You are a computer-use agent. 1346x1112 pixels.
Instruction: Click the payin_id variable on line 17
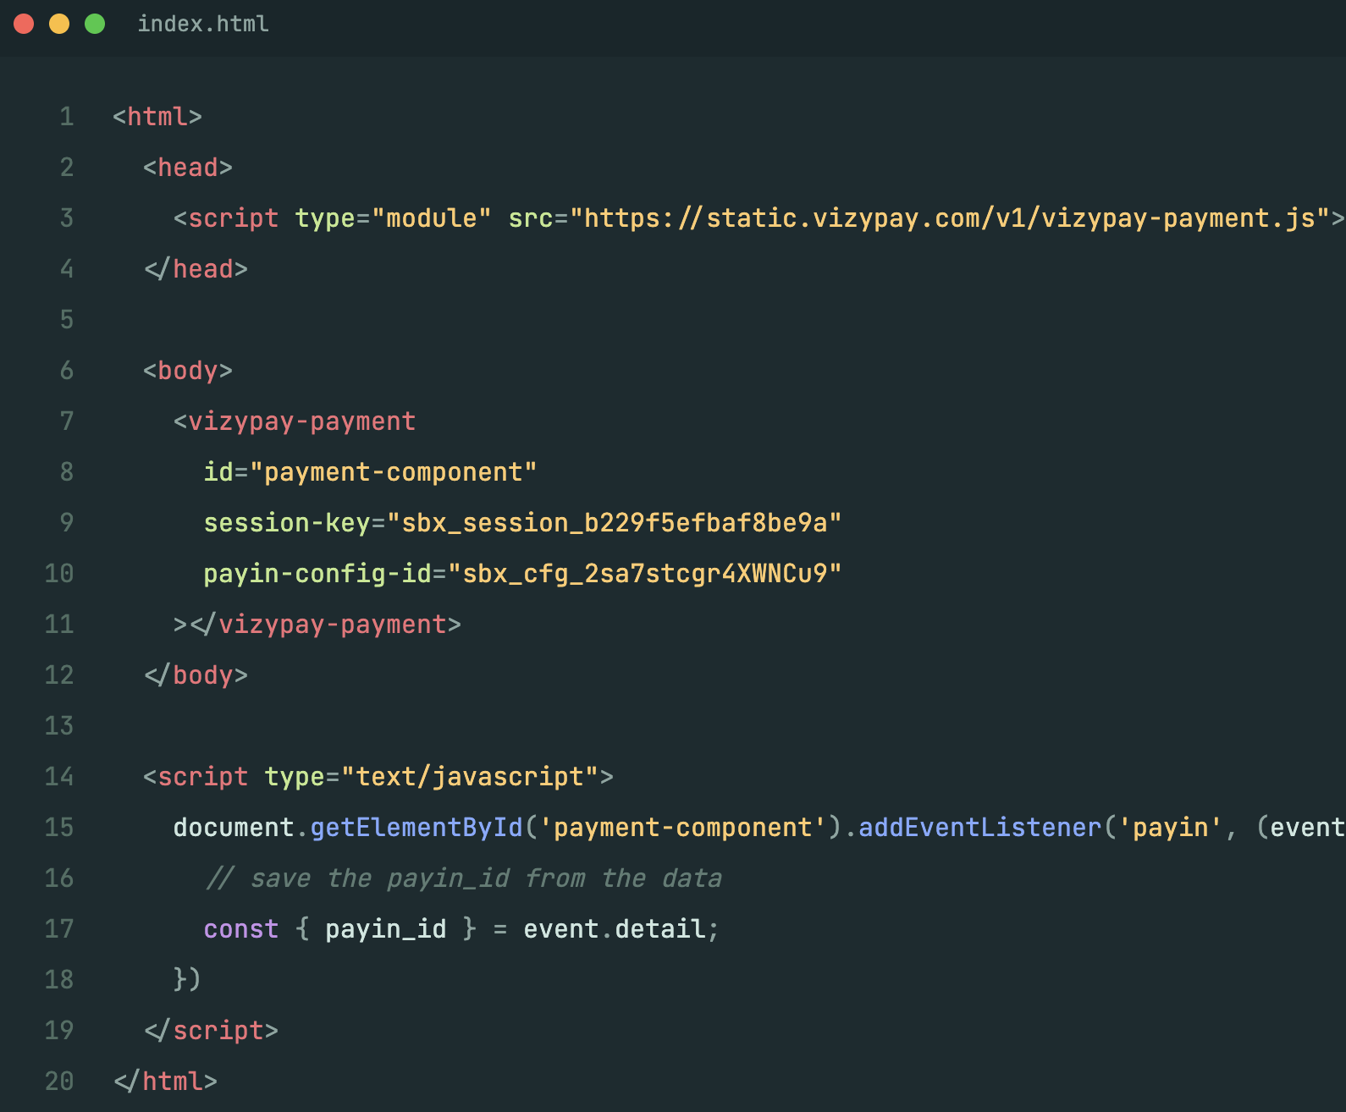(x=386, y=929)
